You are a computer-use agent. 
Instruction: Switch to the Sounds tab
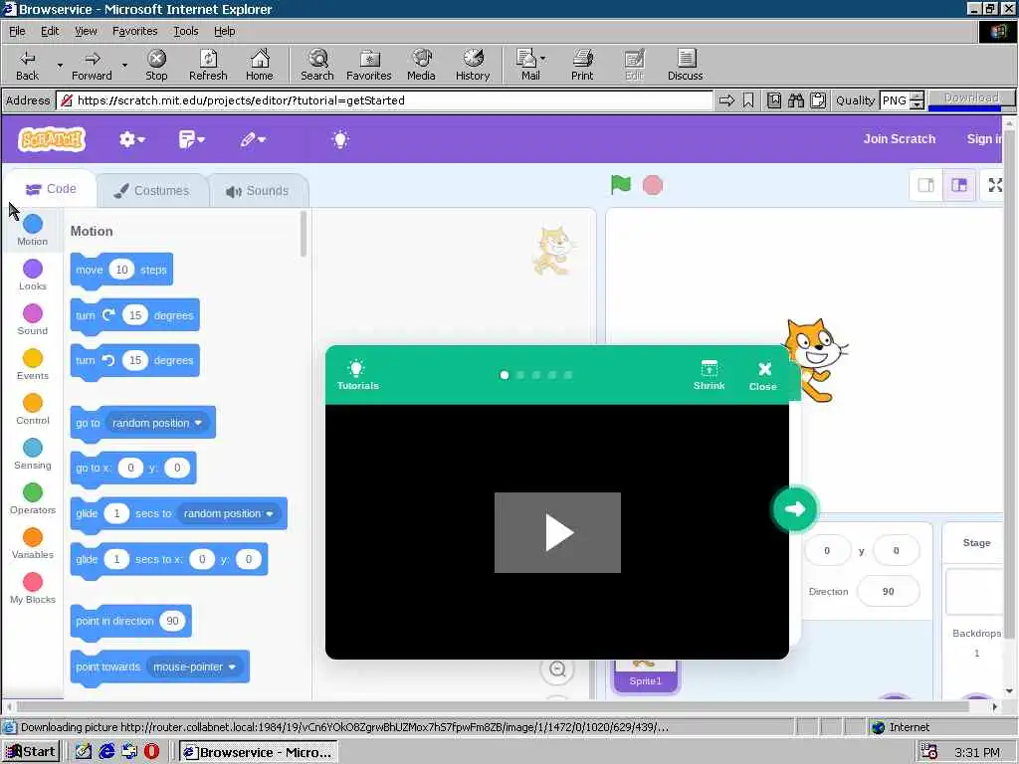258,190
